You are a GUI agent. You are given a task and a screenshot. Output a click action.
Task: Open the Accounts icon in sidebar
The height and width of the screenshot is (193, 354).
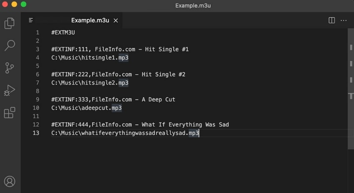(9, 181)
